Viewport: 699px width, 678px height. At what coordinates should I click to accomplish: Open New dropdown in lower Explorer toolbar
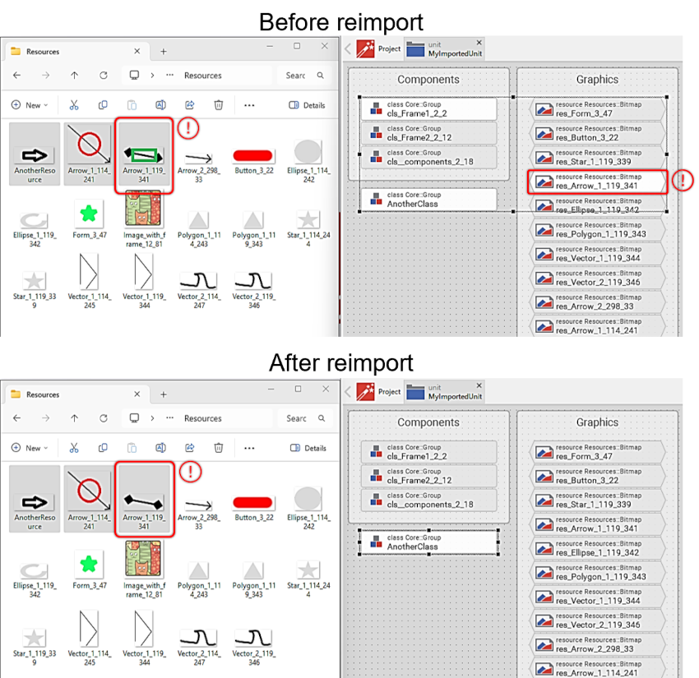pyautogui.click(x=30, y=448)
